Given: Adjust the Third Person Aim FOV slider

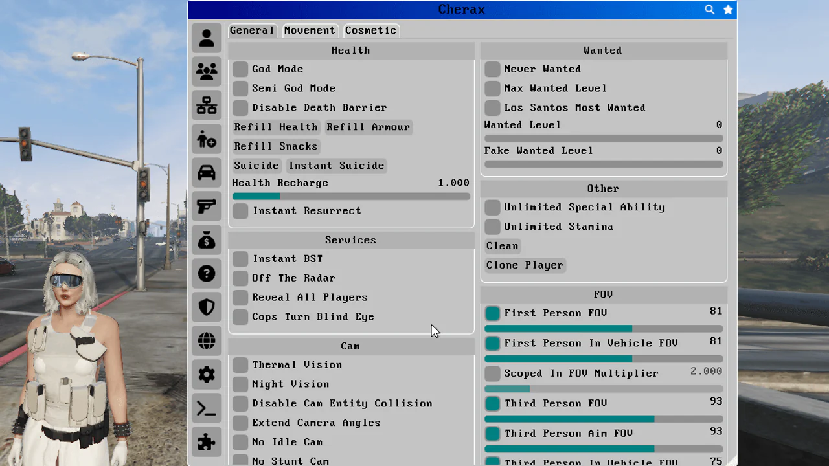Looking at the screenshot, I should pos(604,449).
